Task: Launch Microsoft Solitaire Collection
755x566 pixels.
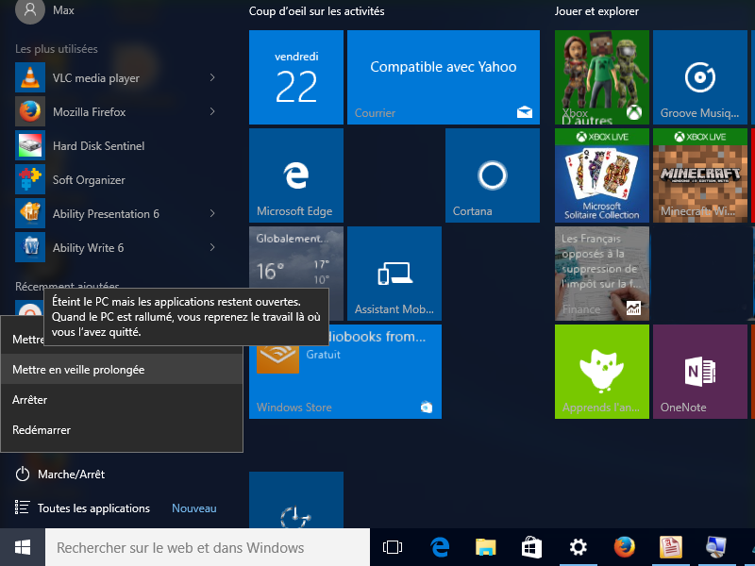Action: point(601,175)
